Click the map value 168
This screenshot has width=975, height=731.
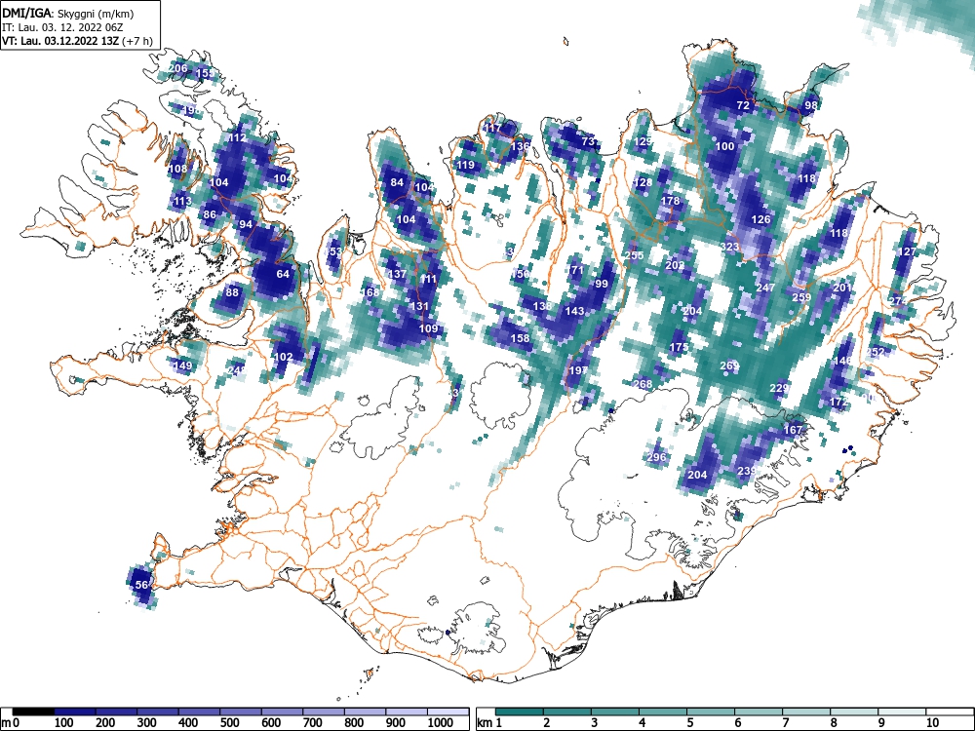pos(370,292)
